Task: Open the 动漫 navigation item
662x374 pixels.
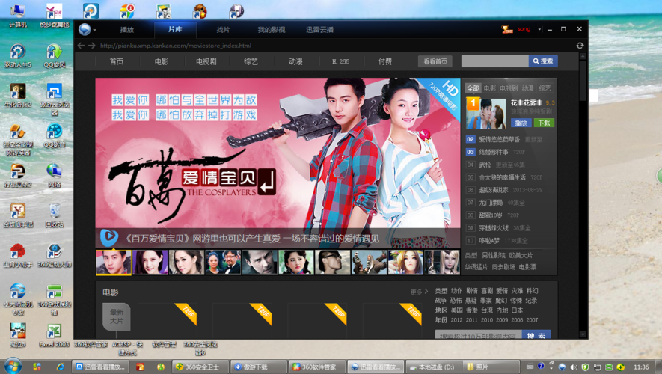Action: click(x=295, y=61)
